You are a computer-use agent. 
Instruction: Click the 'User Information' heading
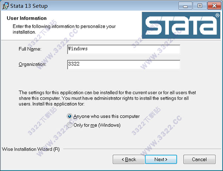tap(27, 18)
